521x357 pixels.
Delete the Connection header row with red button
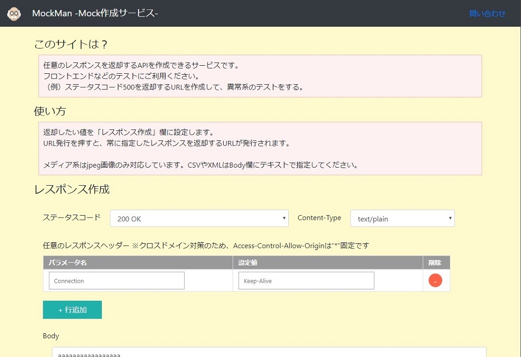click(435, 281)
